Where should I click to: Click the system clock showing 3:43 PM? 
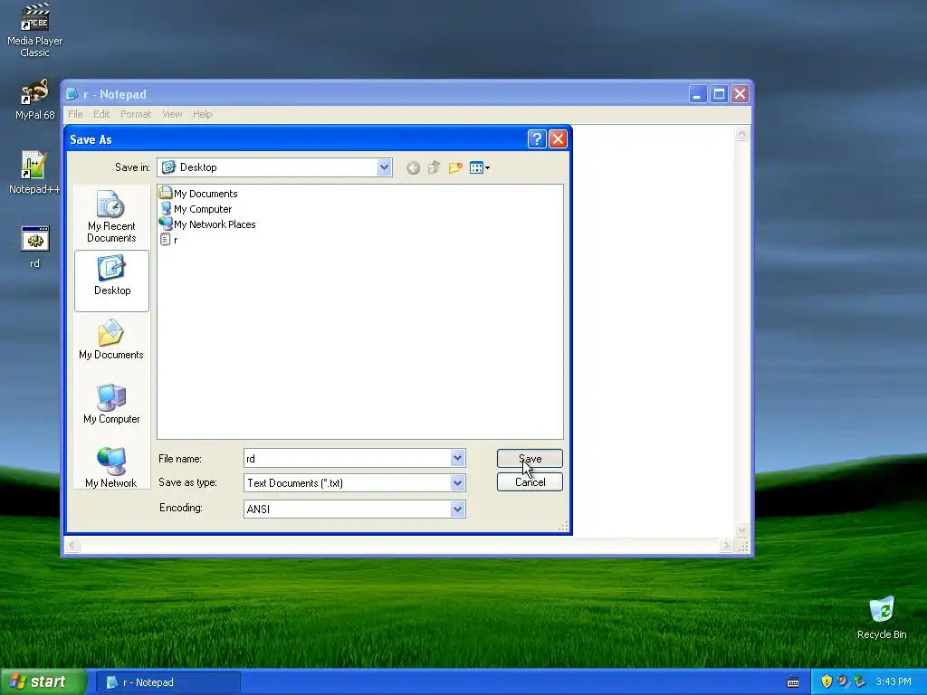point(894,681)
